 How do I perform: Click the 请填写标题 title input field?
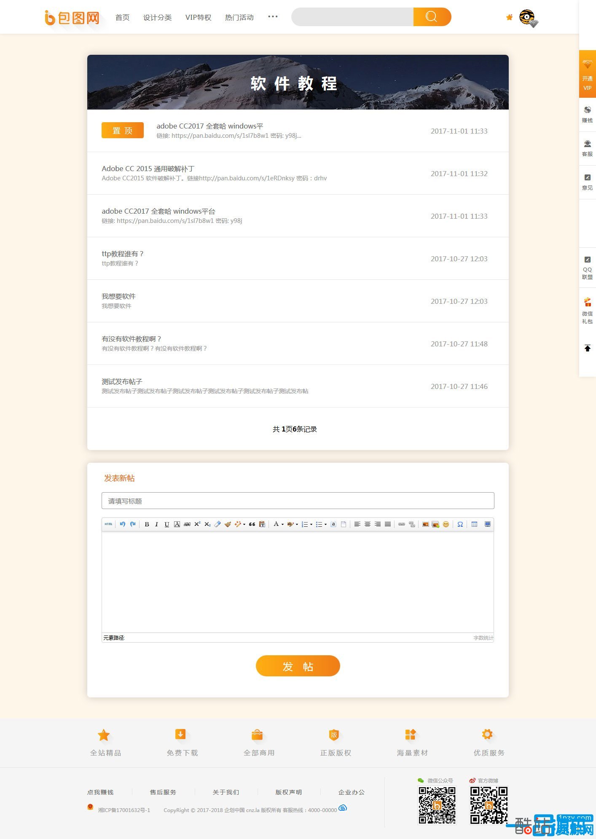pos(298,501)
